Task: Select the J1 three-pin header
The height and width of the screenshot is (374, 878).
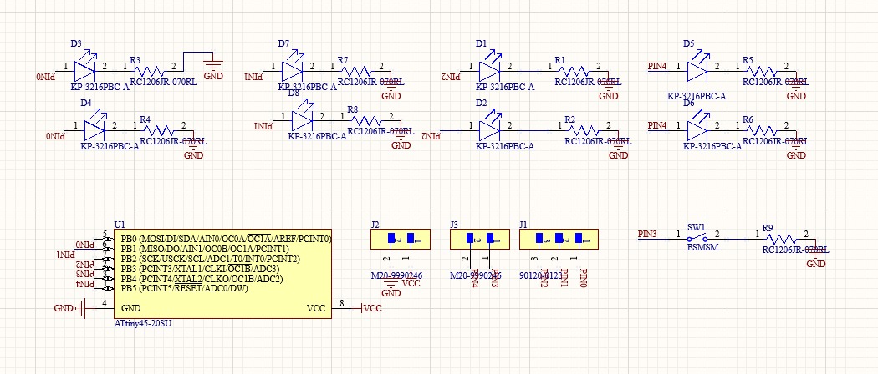Action: point(559,239)
